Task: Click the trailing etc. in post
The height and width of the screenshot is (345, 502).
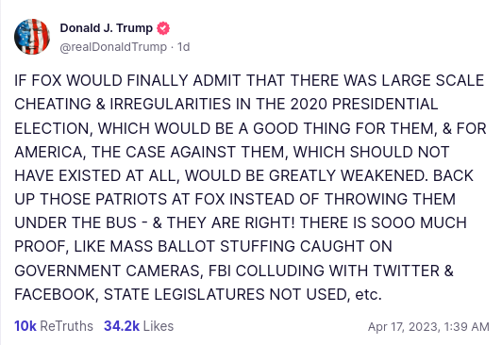Action: 369,294
